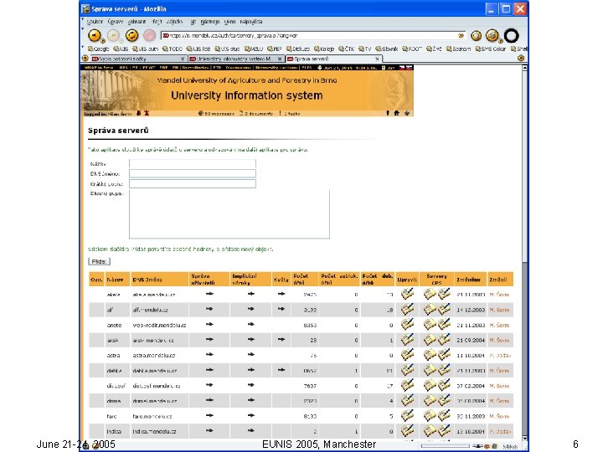Select the faro.mendelu.cz DNS cell
Viewport: 603px width, 452px height.
152,416
